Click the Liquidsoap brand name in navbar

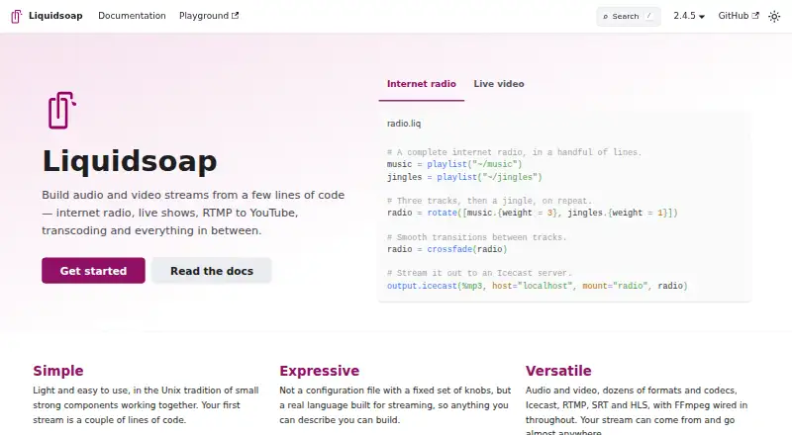[55, 16]
